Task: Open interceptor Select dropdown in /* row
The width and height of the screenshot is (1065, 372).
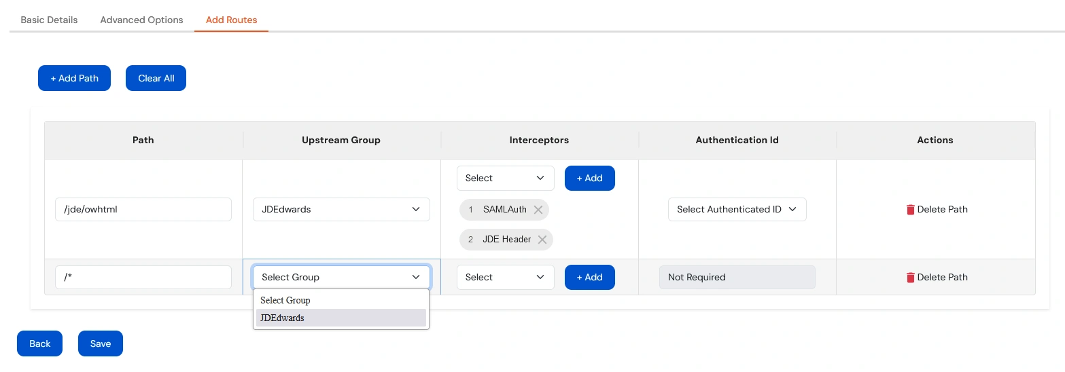Action: click(x=506, y=277)
